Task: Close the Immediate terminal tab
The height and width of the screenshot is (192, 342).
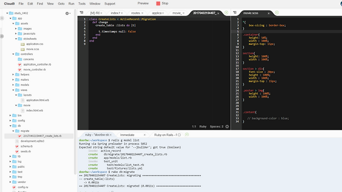Action: (x=144, y=135)
